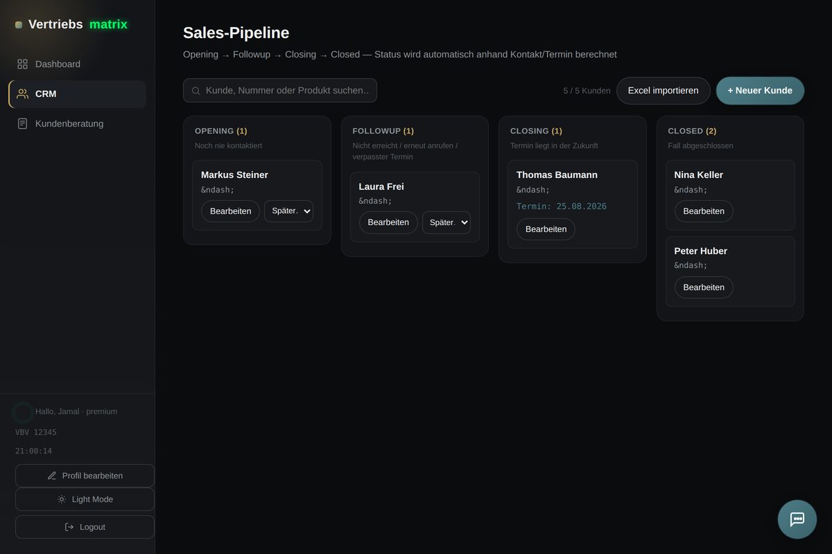Open the Dashboard menu item
Image resolution: width=832 pixels, height=554 pixels.
(78, 64)
